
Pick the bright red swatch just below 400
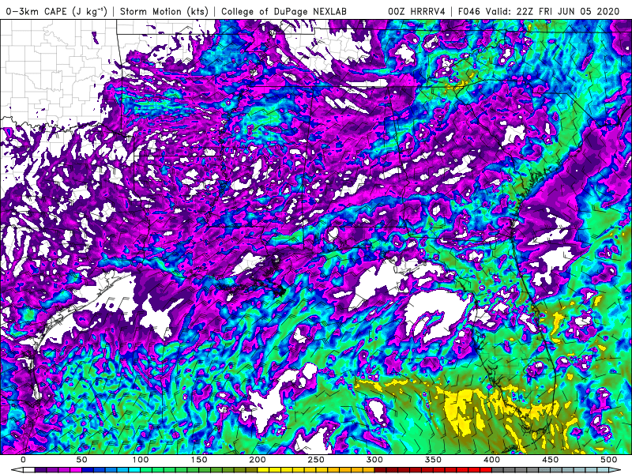point(486,469)
